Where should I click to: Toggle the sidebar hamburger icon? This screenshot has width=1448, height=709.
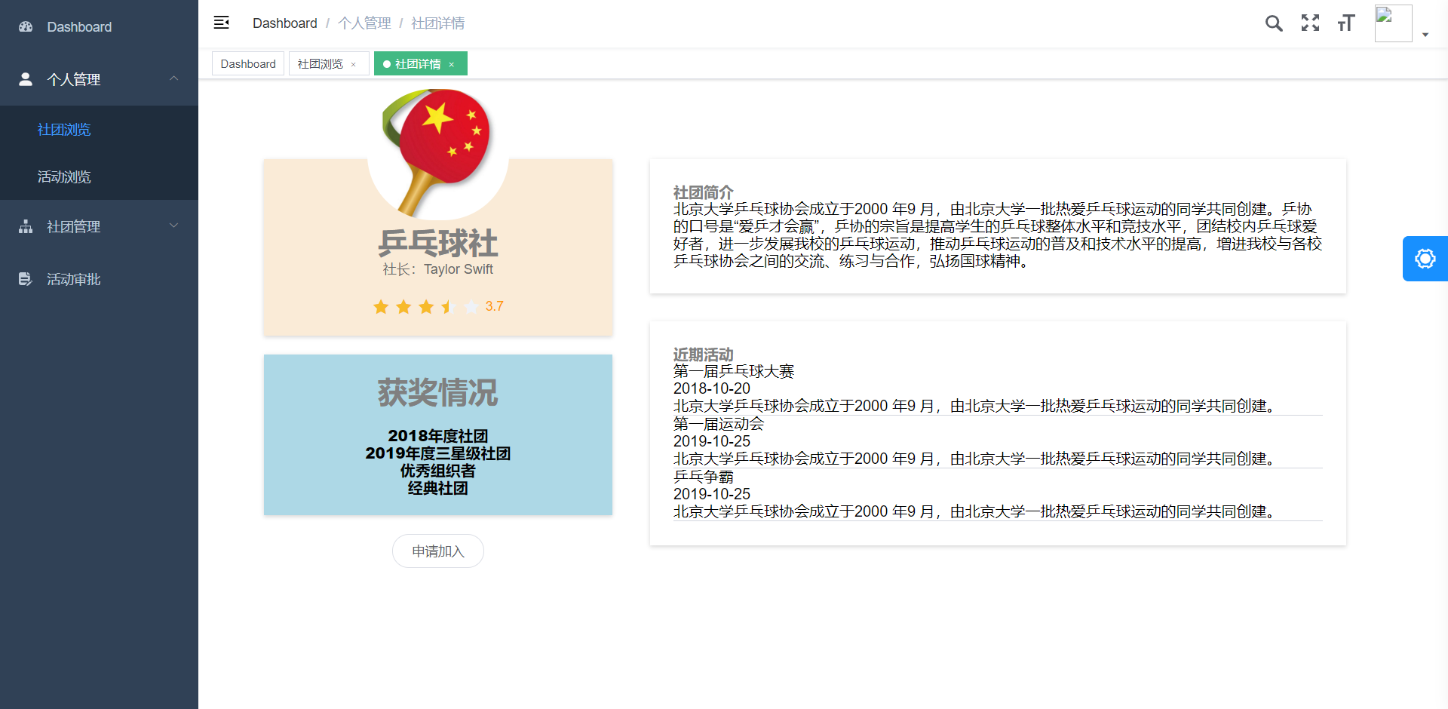pyautogui.click(x=221, y=23)
